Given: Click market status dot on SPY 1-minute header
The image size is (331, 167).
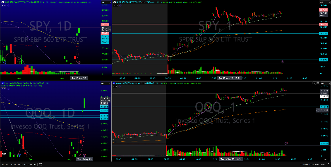Looking at the screenshot, I should tap(158, 2).
